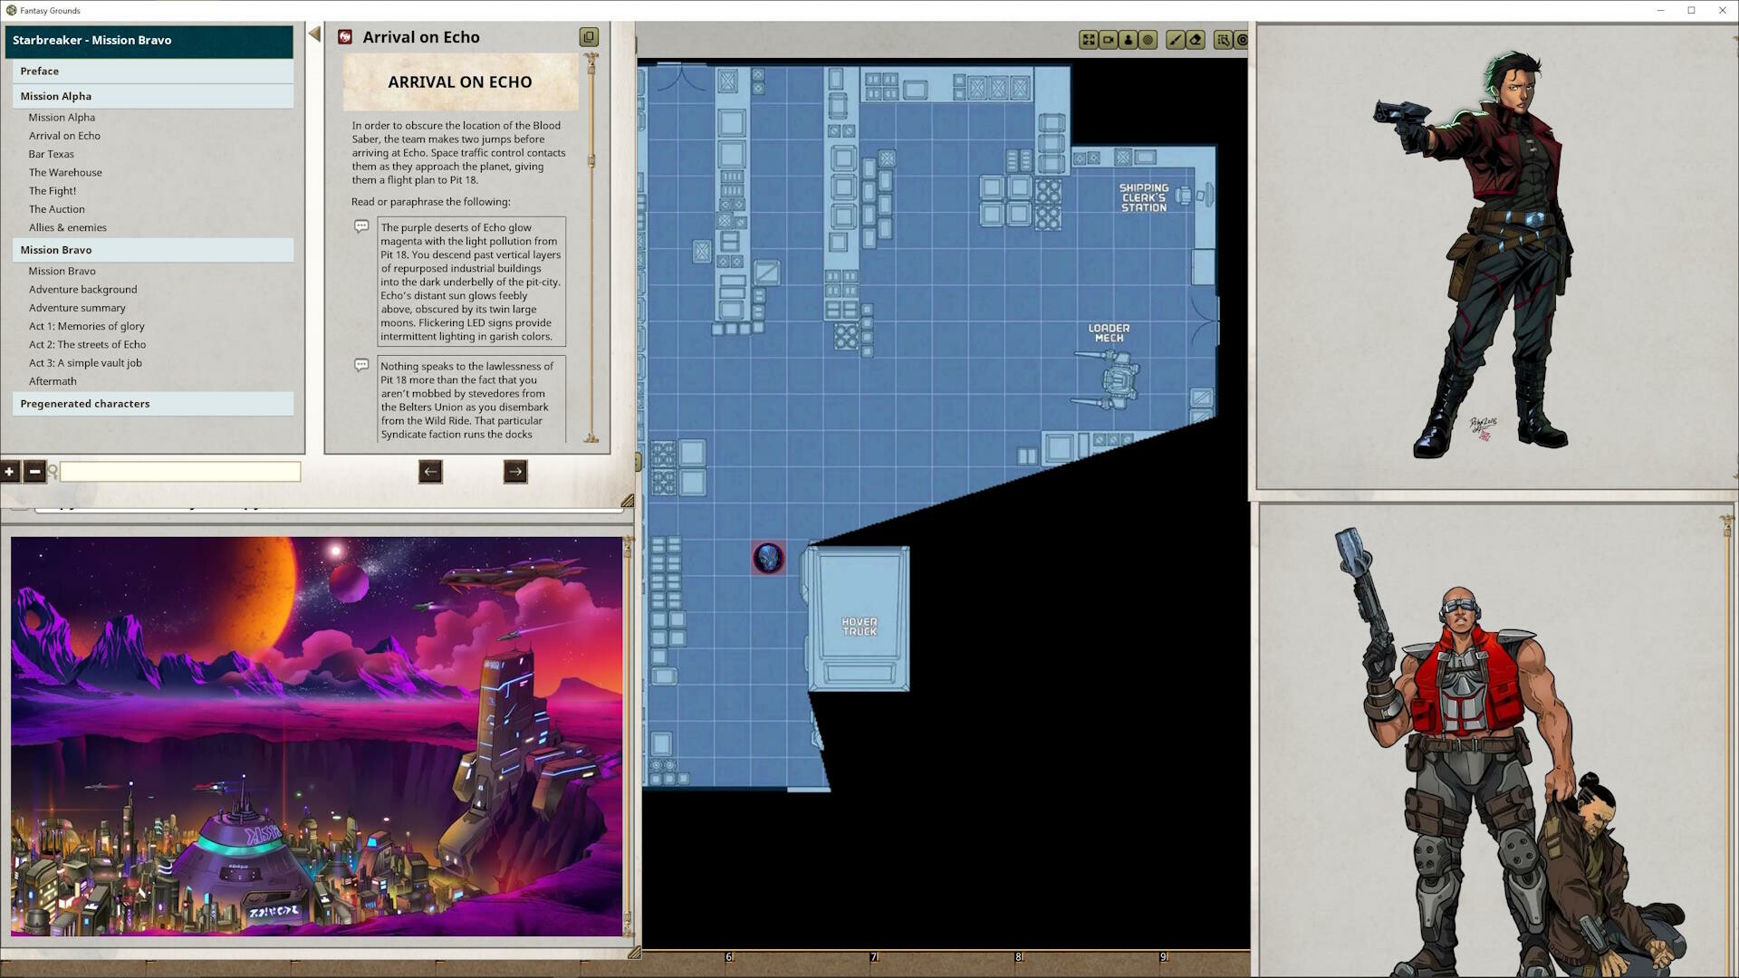Click first read-aloud speech bubble icon
The height and width of the screenshot is (978, 1739).
pos(361,226)
